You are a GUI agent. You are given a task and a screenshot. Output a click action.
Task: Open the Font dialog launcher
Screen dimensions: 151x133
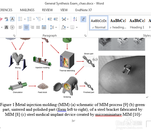point(14,36)
